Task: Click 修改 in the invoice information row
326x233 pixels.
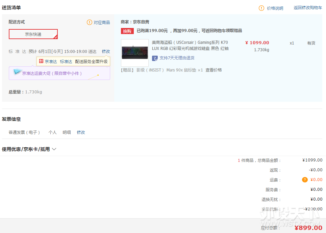Action: coord(81,133)
